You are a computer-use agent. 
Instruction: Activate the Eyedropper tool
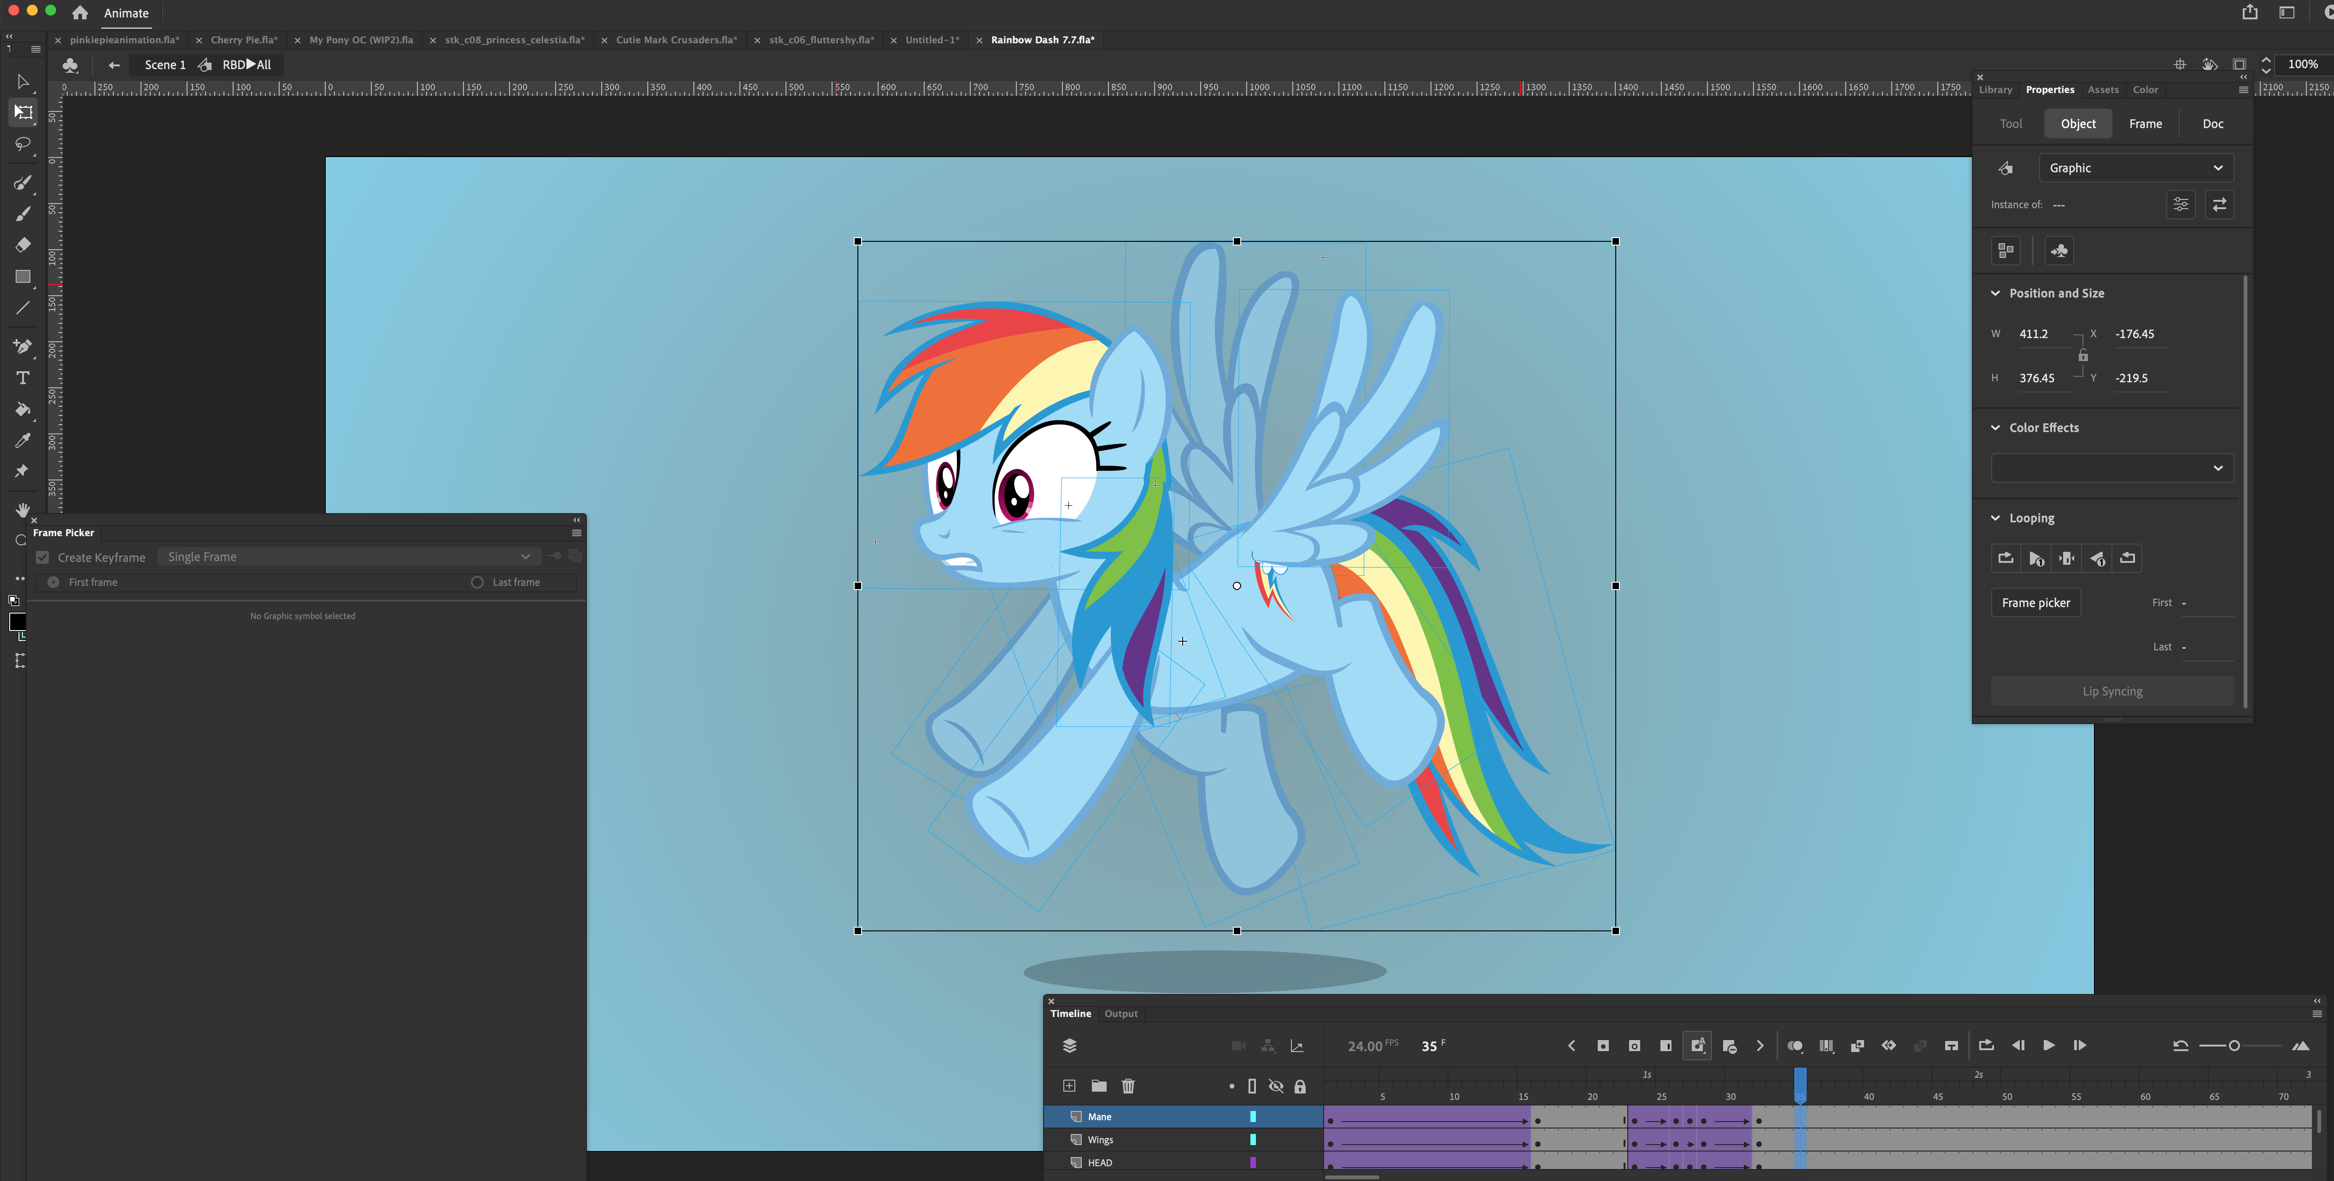tap(23, 440)
